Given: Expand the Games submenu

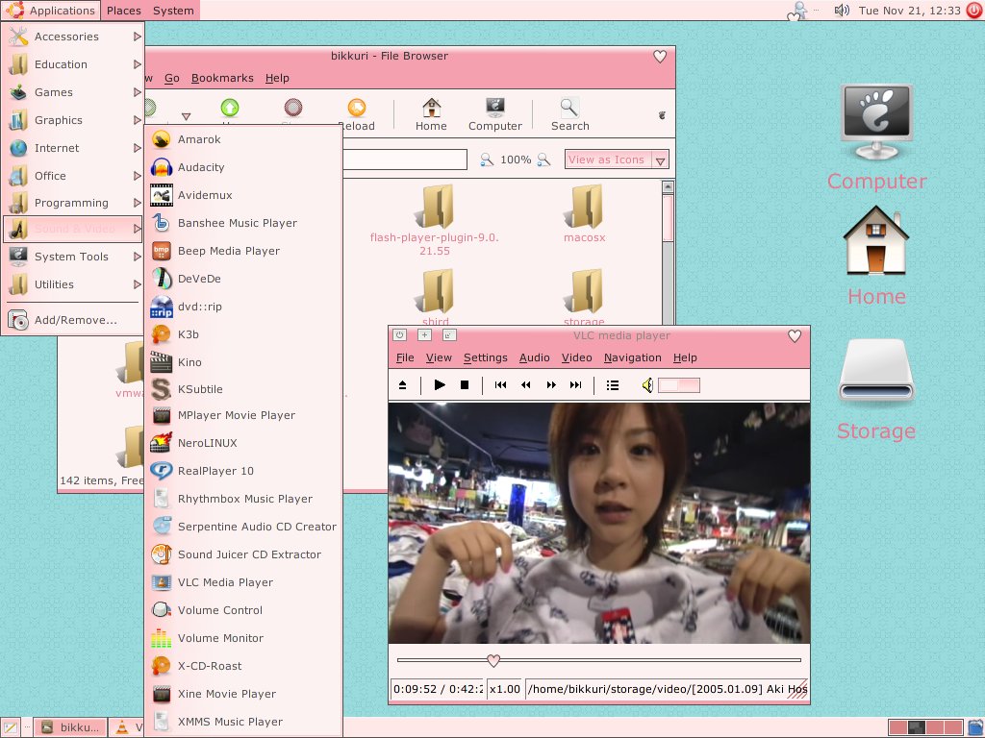Looking at the screenshot, I should click(73, 92).
